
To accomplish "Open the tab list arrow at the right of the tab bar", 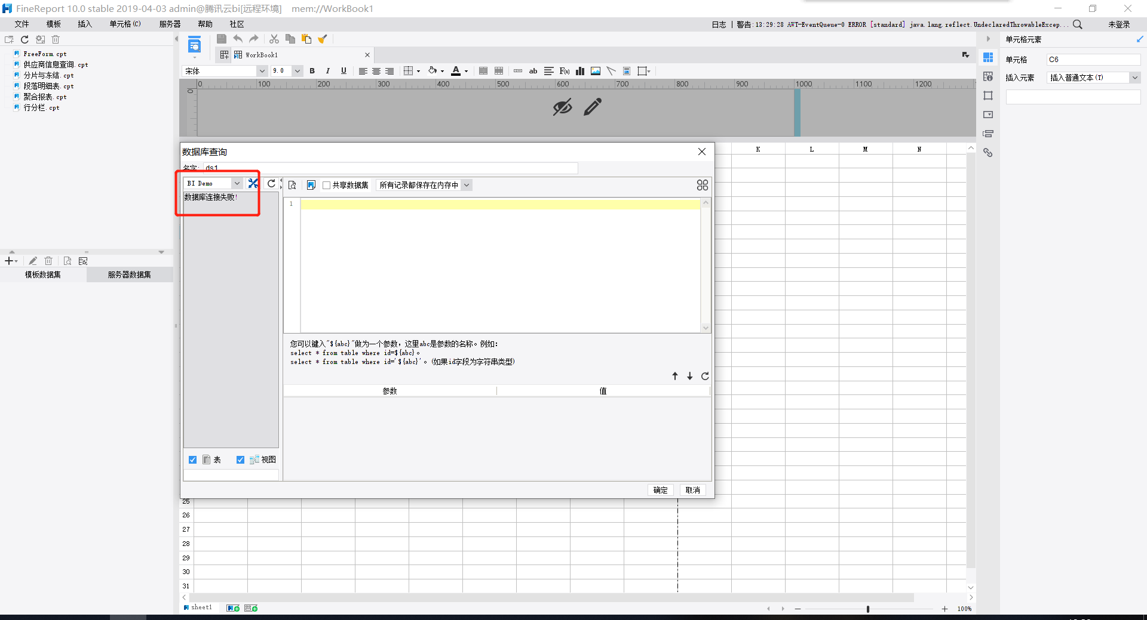I will pyautogui.click(x=965, y=55).
